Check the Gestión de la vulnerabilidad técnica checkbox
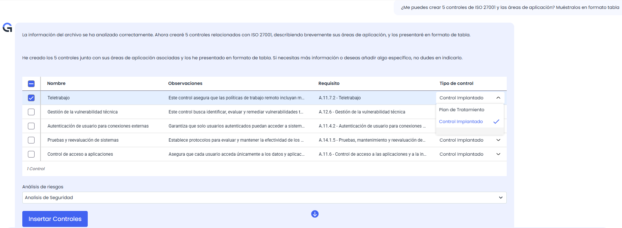Screen dimensions: 622x228 click(31, 112)
